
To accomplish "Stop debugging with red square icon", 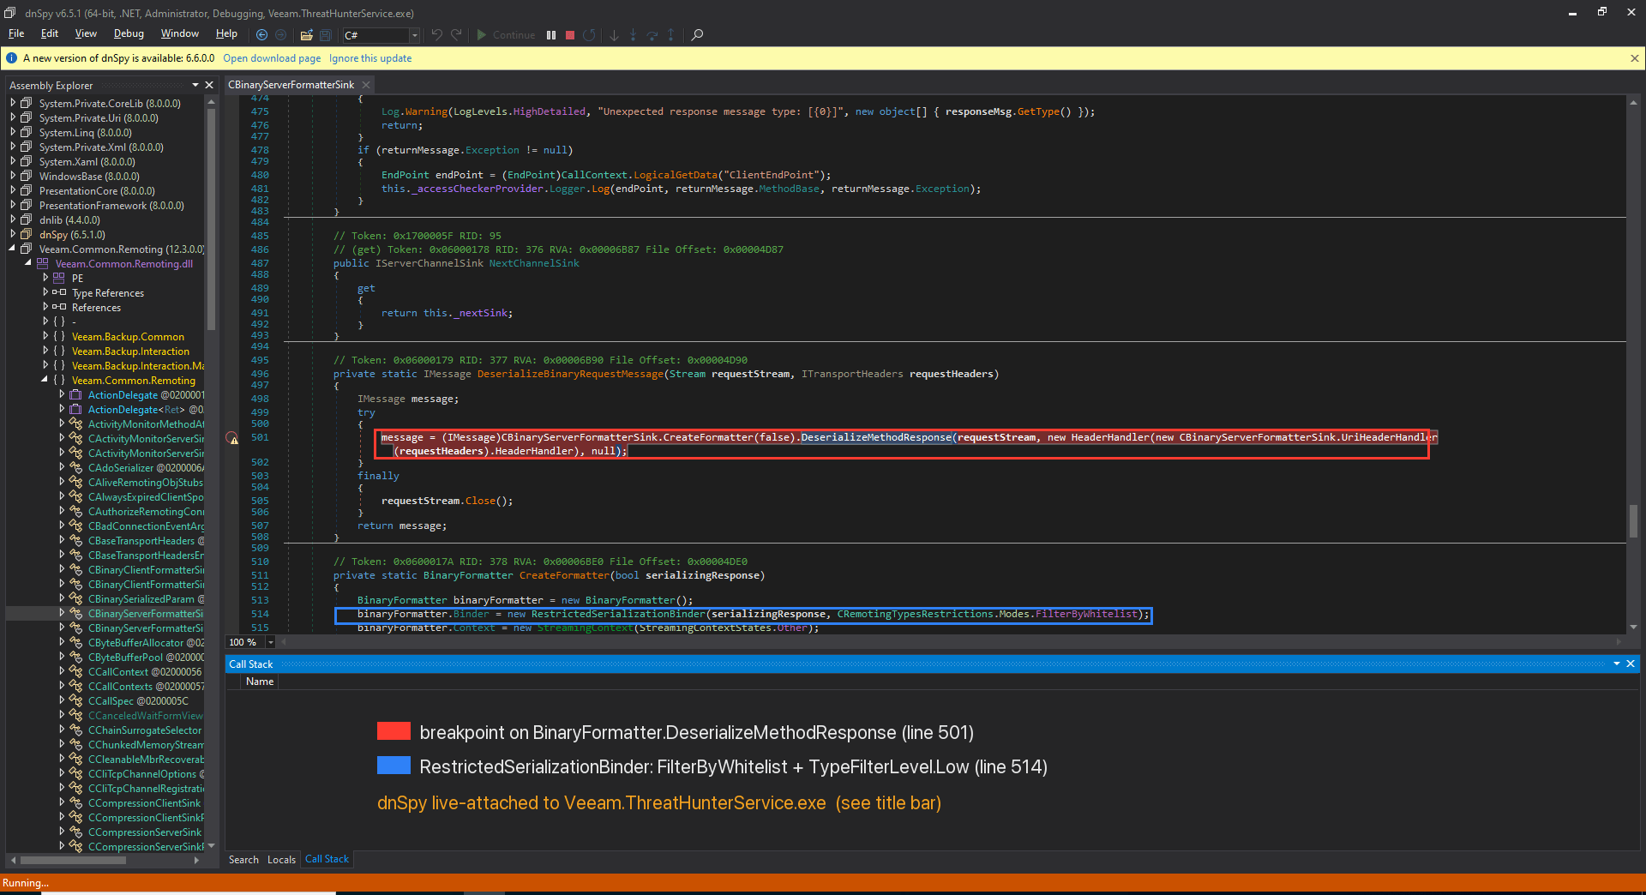I will (570, 35).
